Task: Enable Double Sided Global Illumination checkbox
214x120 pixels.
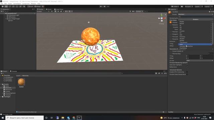Action: click(187, 74)
